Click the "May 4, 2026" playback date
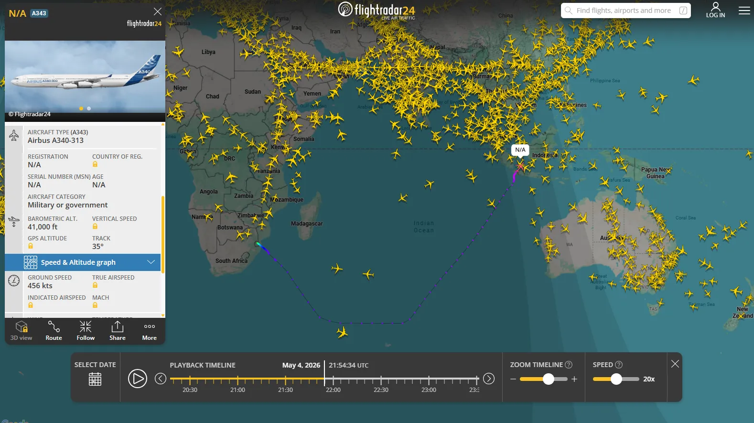 pos(302,365)
